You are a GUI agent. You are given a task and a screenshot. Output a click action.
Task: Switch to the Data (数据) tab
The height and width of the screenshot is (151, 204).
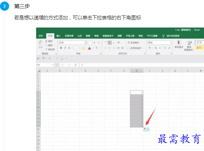tap(88, 36)
